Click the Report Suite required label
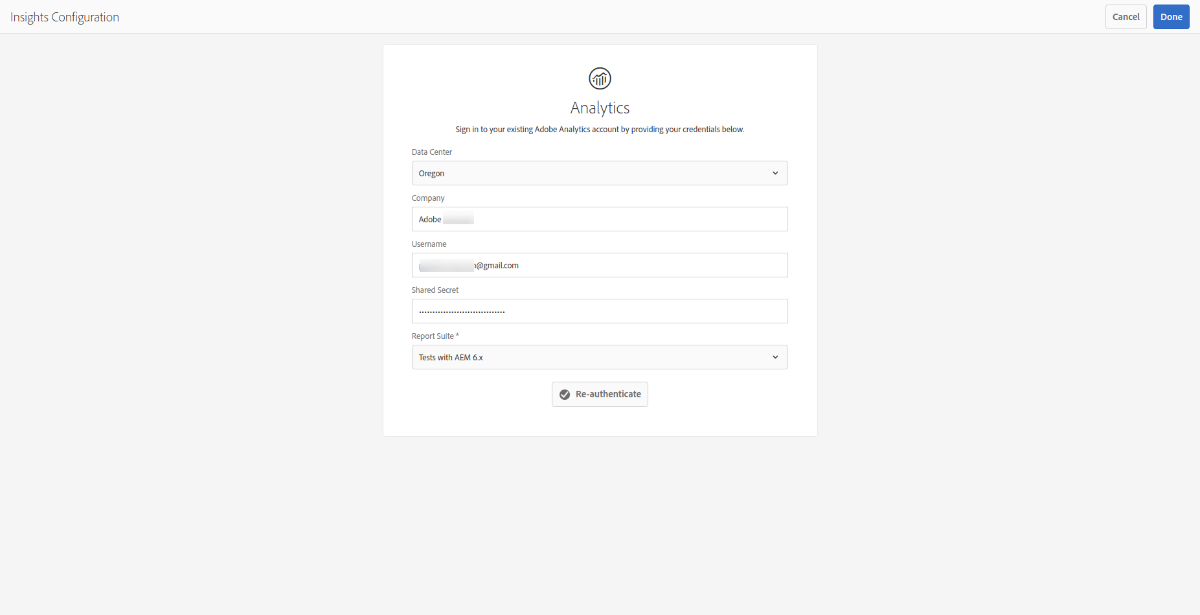Viewport: 1200px width, 615px height. pyautogui.click(x=435, y=336)
